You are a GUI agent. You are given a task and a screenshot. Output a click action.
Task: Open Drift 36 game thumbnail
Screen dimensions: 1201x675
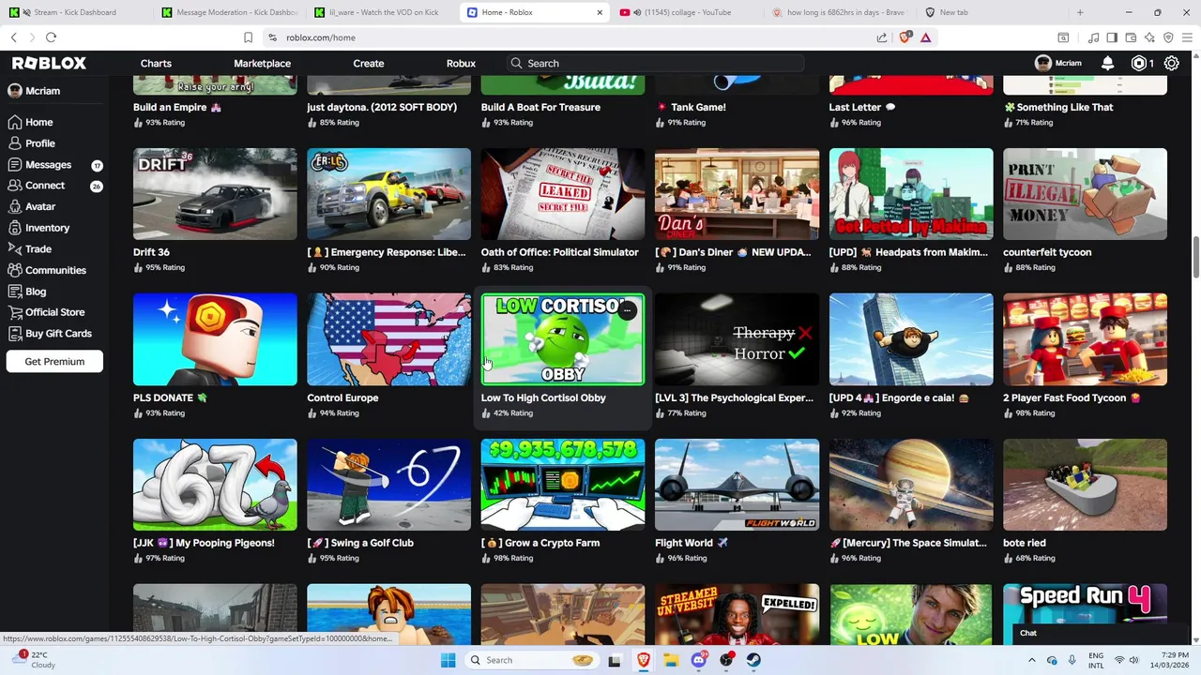point(215,194)
